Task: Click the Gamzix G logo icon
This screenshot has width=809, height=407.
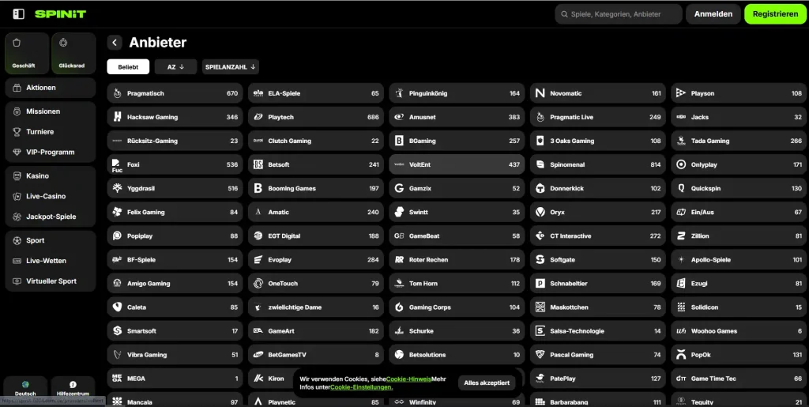Action: [x=399, y=188]
